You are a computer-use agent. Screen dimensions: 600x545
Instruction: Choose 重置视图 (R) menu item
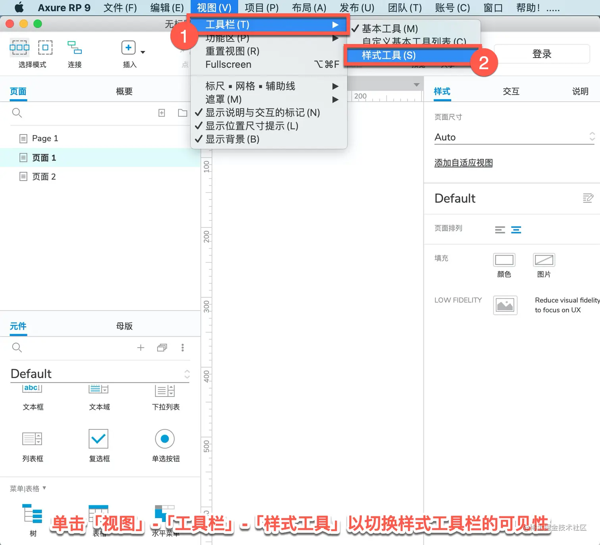tap(269, 51)
